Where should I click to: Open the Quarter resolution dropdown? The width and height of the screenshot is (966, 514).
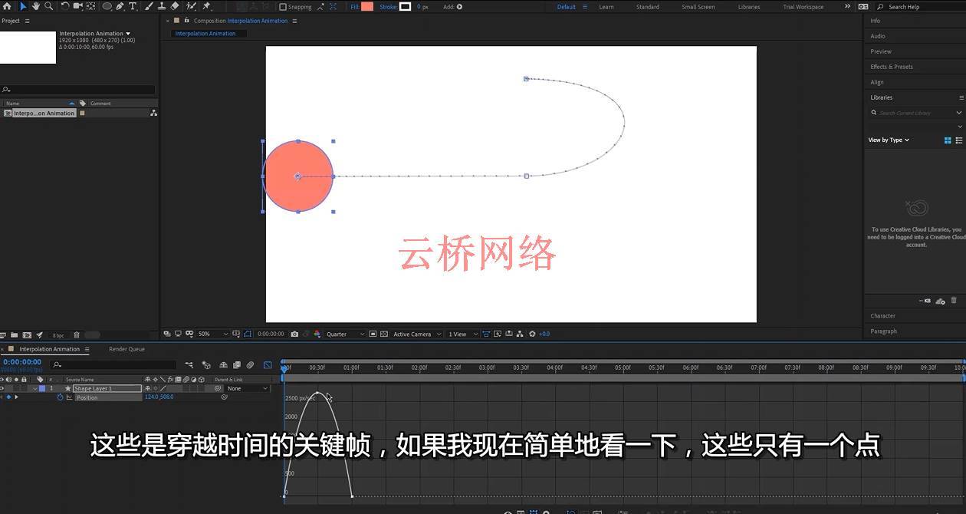[x=345, y=334]
